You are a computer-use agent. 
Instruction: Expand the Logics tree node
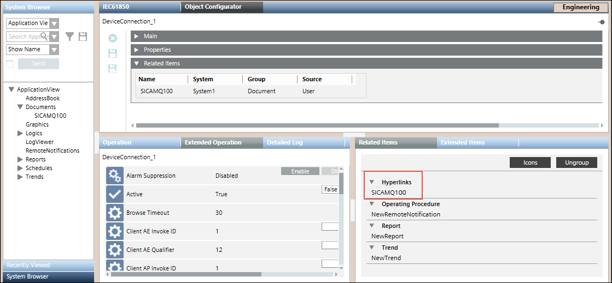tap(20, 133)
